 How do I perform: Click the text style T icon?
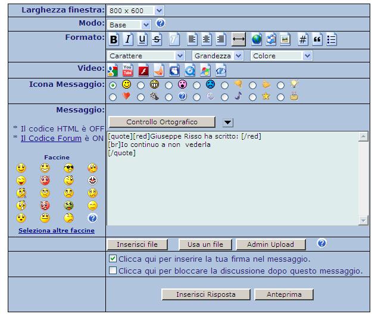pos(174,39)
